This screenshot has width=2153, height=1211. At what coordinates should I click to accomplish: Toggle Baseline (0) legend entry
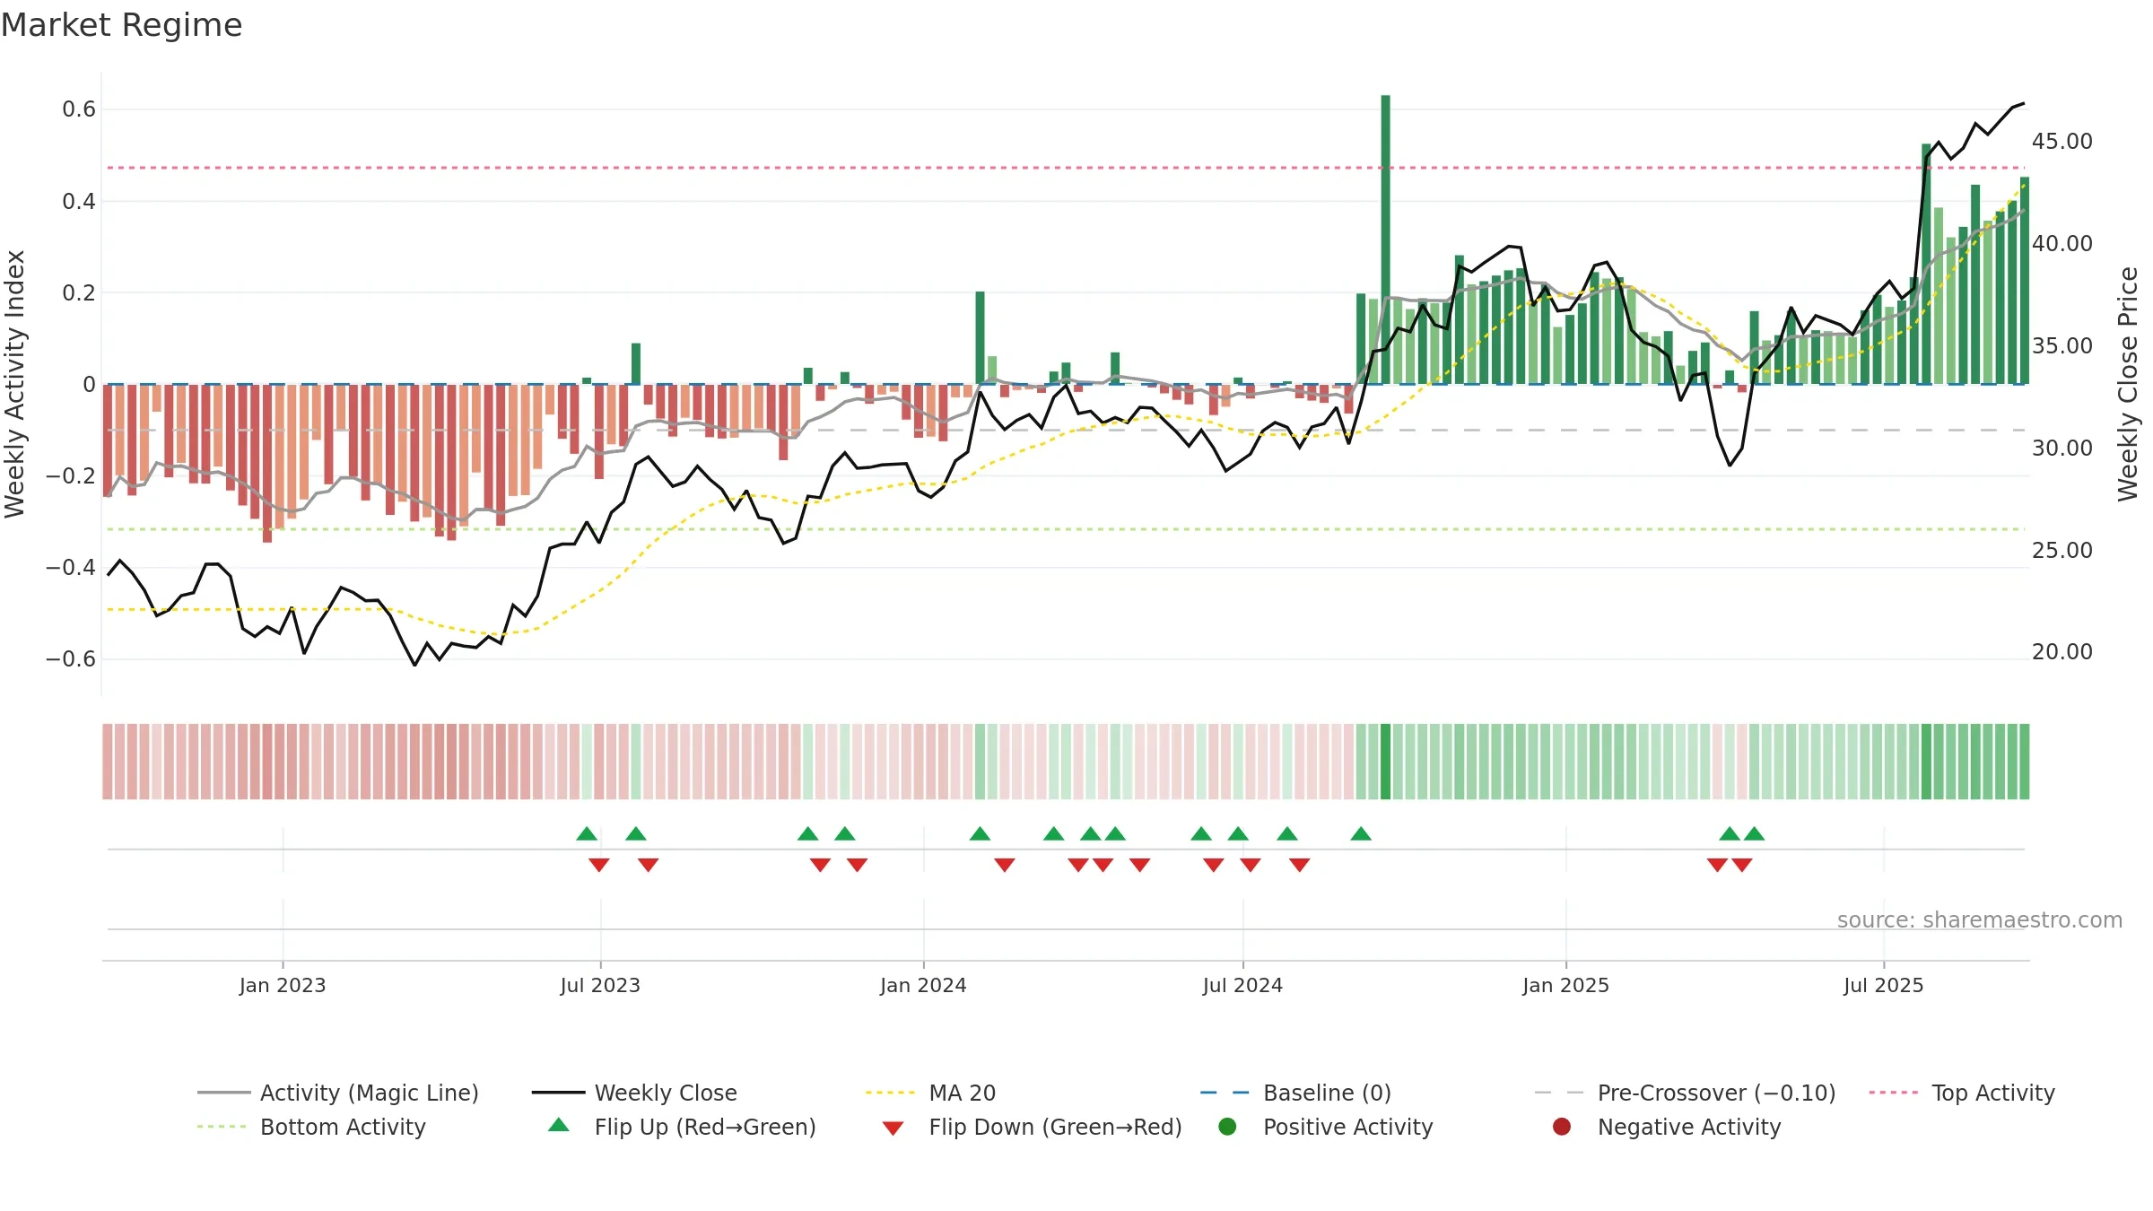pos(1295,1093)
